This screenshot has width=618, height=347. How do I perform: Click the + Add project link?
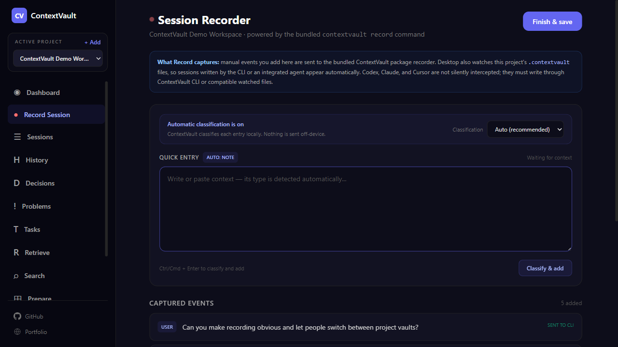pyautogui.click(x=93, y=42)
